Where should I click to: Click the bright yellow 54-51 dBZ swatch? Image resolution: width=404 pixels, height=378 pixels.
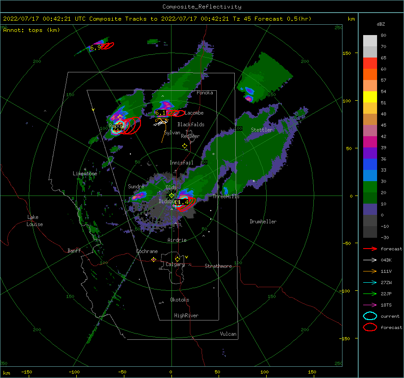coord(370,97)
